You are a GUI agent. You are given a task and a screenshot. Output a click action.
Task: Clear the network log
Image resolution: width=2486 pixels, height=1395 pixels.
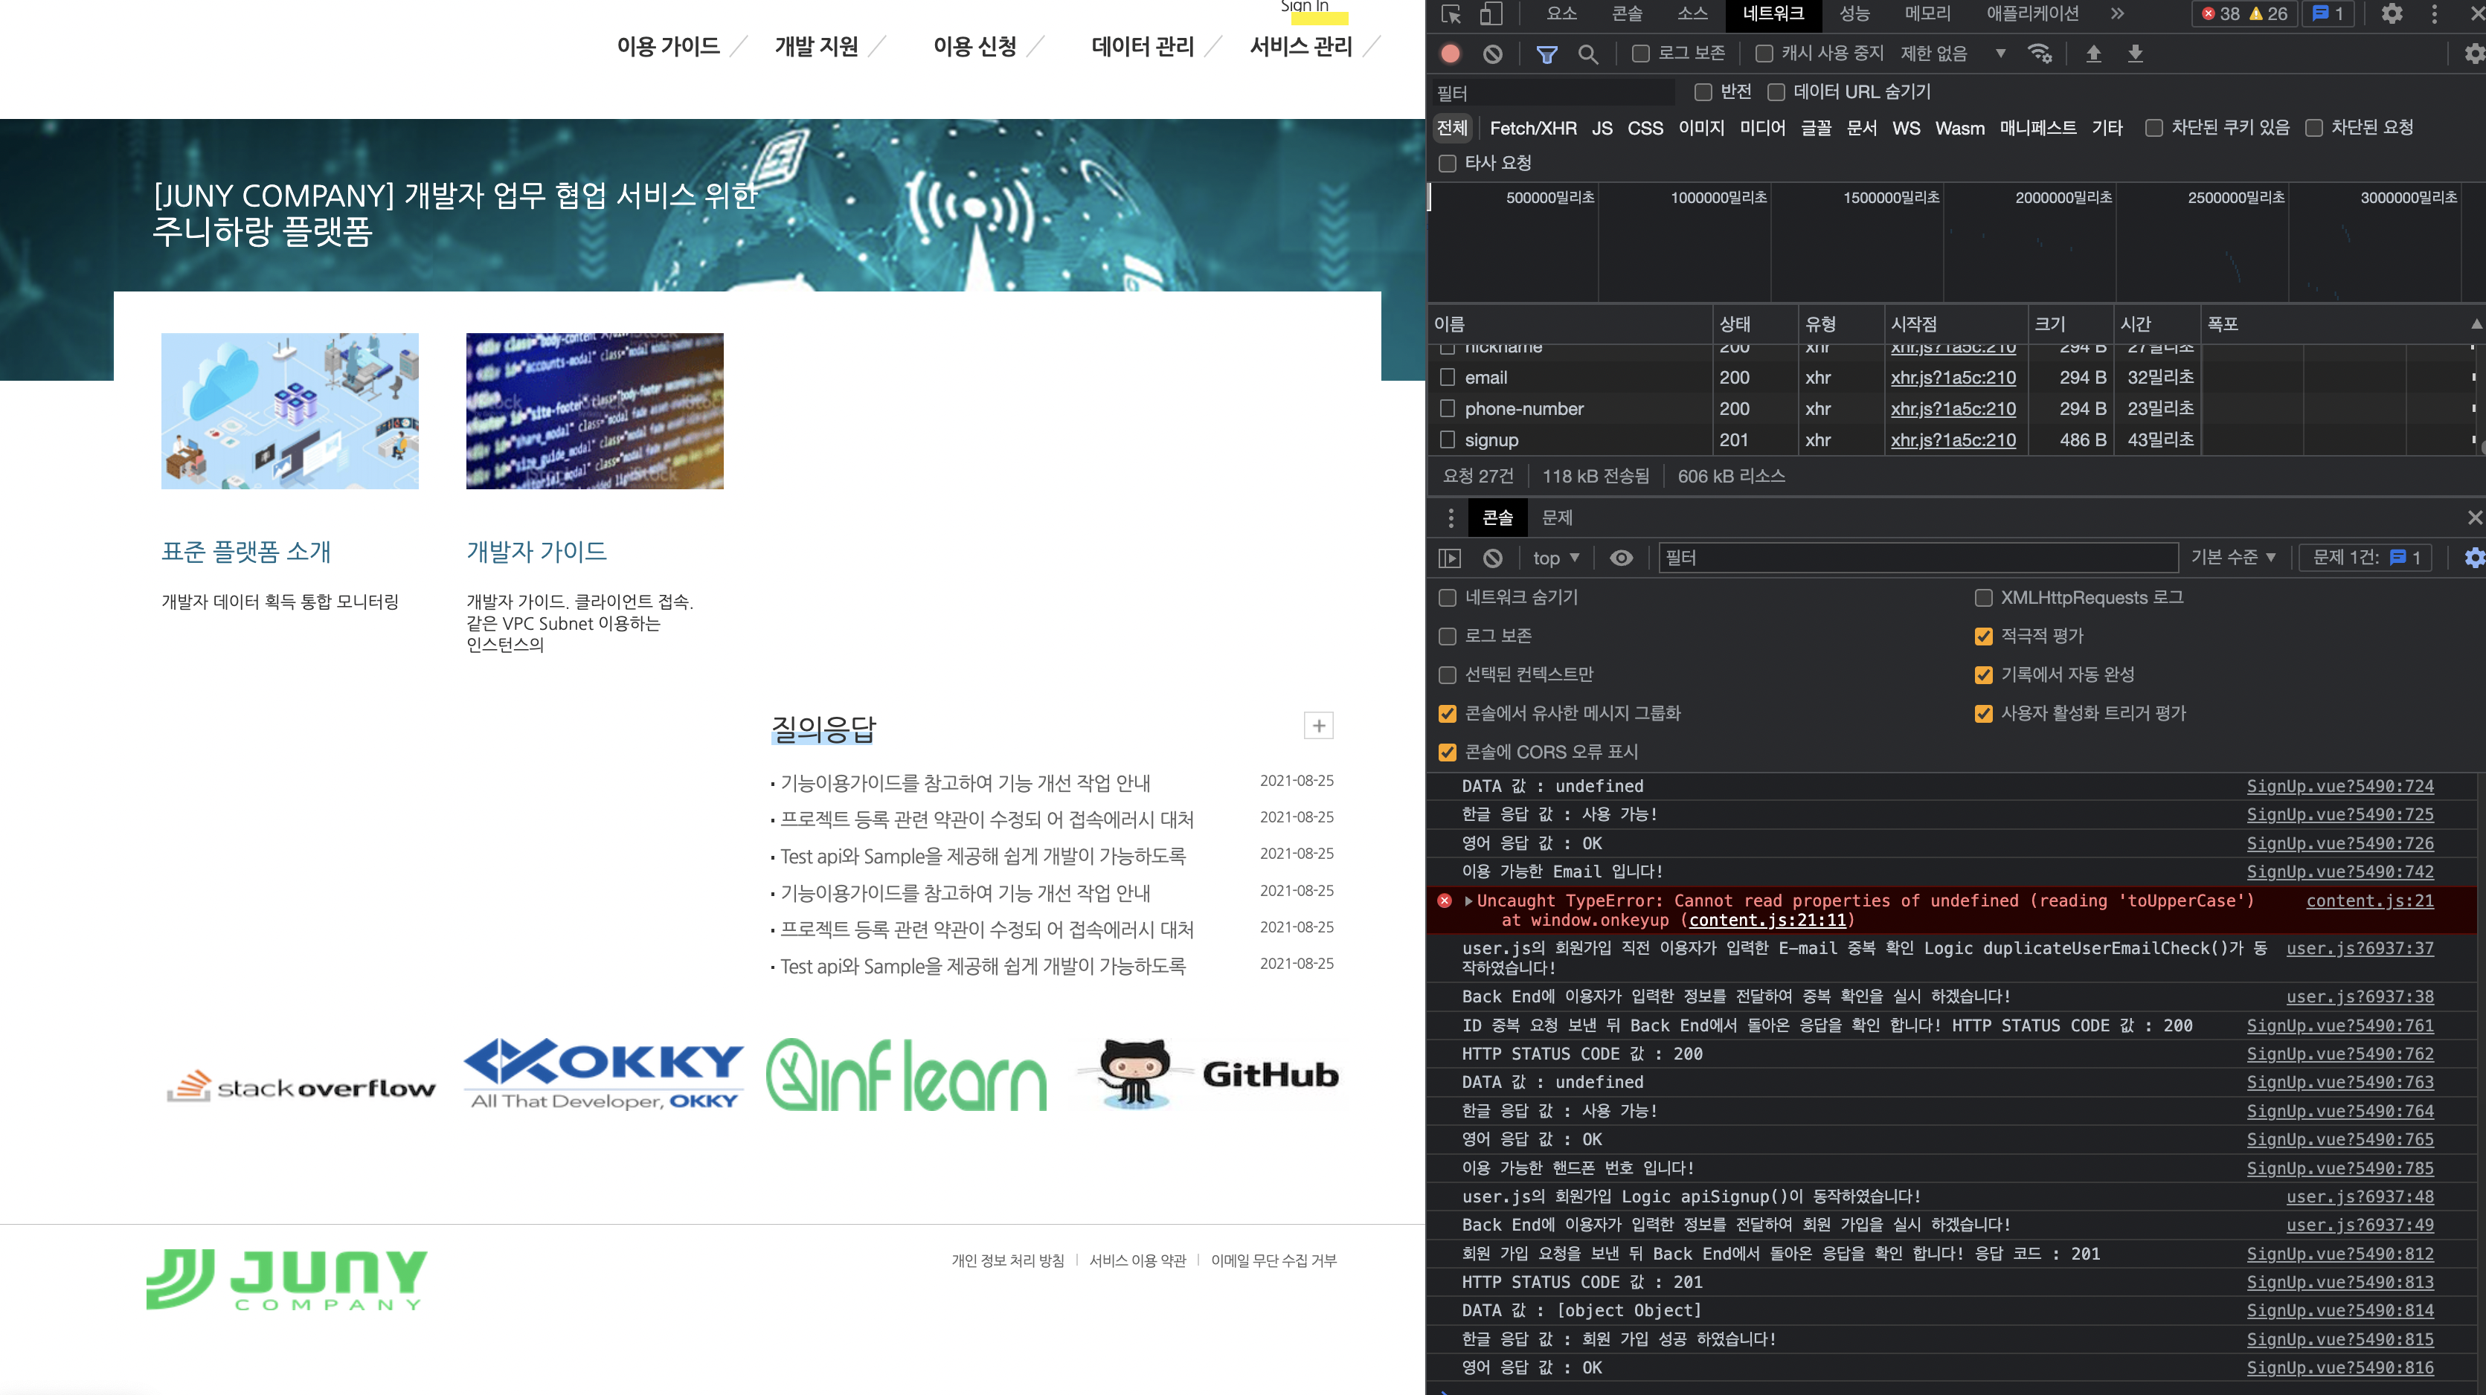coord(1492,54)
